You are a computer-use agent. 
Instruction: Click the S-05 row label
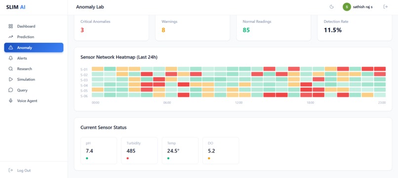click(x=84, y=90)
